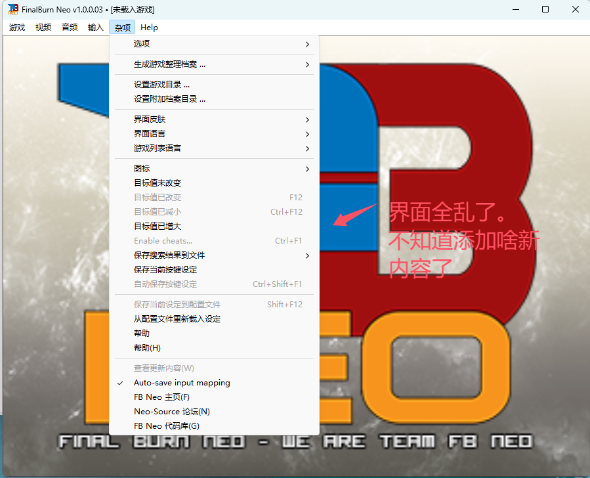Open the 输入 menu
Viewport: 590px width, 478px height.
[96, 27]
